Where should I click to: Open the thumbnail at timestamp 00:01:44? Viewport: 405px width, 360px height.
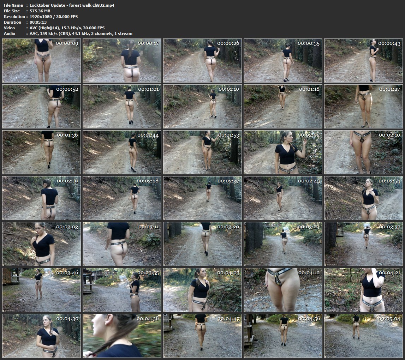(x=122, y=152)
